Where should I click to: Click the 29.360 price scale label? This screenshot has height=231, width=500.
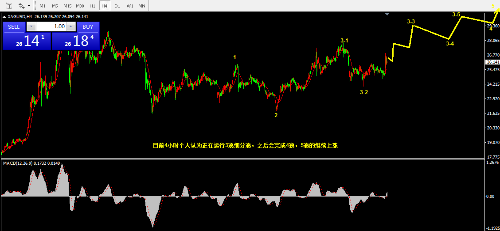(x=492, y=26)
